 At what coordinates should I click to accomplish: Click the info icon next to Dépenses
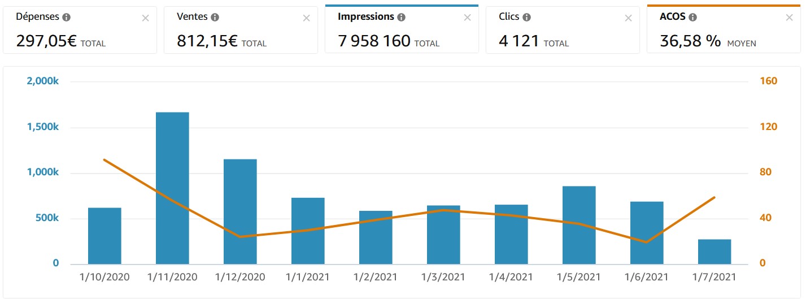point(66,18)
